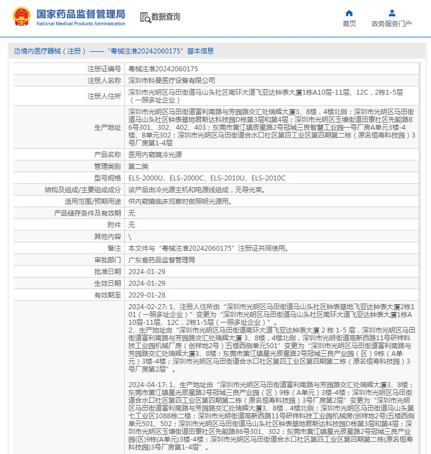
Task: Go to homepage via house icon
Action: click(x=349, y=13)
